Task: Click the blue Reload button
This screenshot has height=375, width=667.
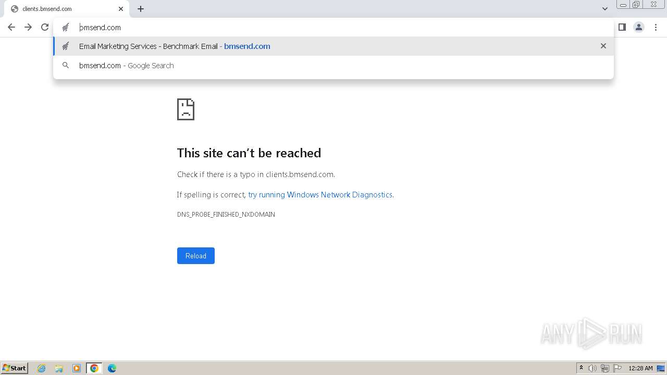Action: pyautogui.click(x=196, y=256)
